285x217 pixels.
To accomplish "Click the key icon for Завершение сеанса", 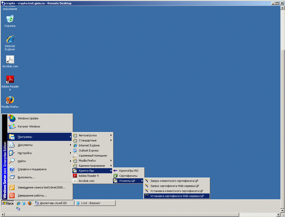I will [x=12, y=187].
